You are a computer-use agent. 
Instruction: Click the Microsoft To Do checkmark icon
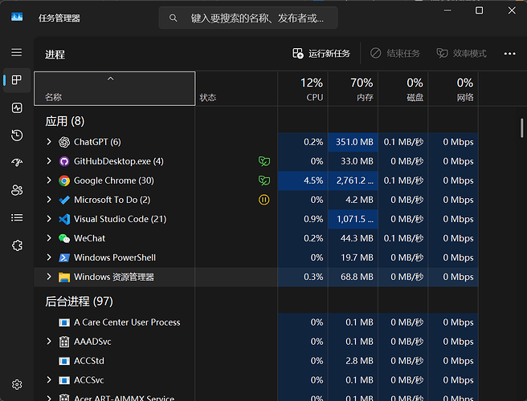point(64,200)
